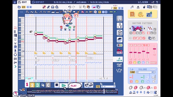Click the home icon

(x=15, y=2)
